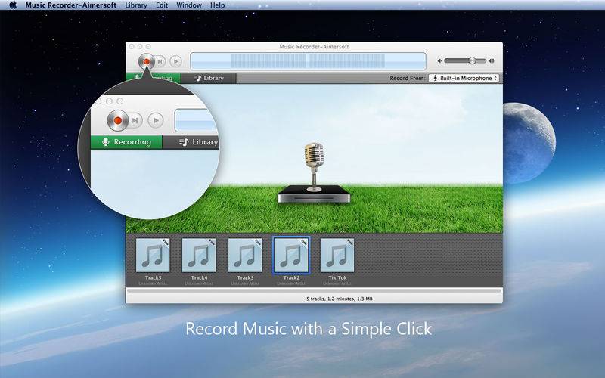Screen dimensions: 605x378
Task: Adjust the volume slider knob
Action: point(472,60)
